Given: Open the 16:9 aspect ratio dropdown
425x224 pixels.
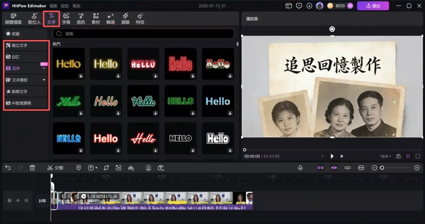Looking at the screenshot, I should 386,156.
